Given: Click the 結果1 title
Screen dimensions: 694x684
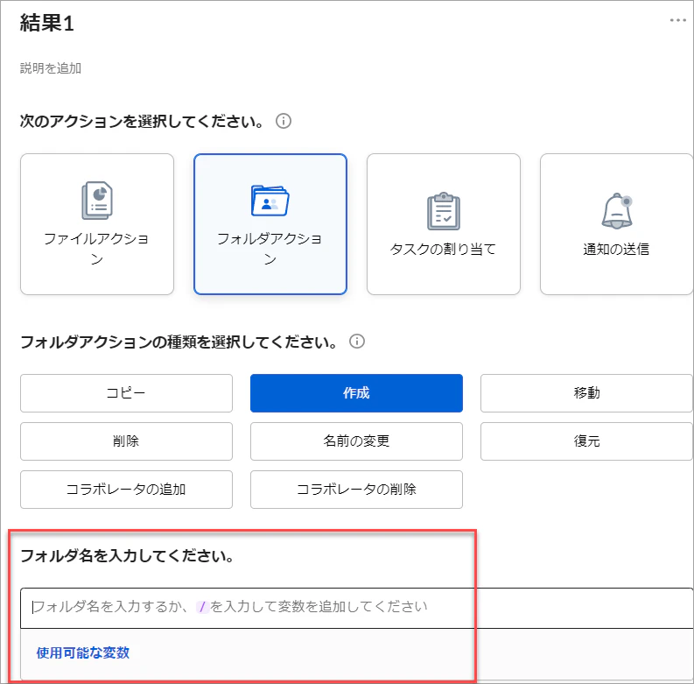Looking at the screenshot, I should pos(46,23).
